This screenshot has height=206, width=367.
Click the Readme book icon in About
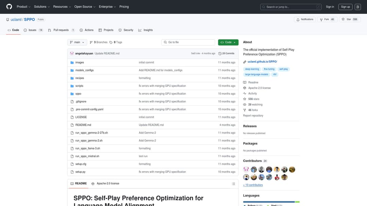coord(245,82)
